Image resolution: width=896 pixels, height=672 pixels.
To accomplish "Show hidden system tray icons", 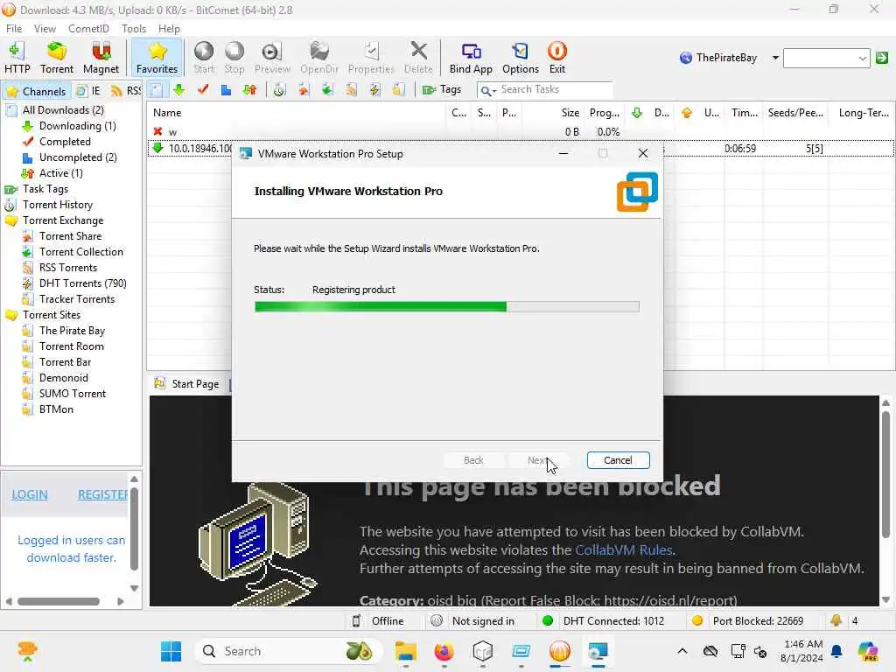I will pyautogui.click(x=682, y=651).
